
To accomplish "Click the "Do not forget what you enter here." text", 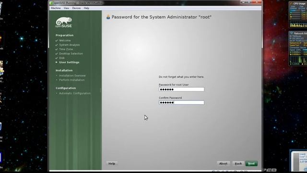I will tap(181, 77).
